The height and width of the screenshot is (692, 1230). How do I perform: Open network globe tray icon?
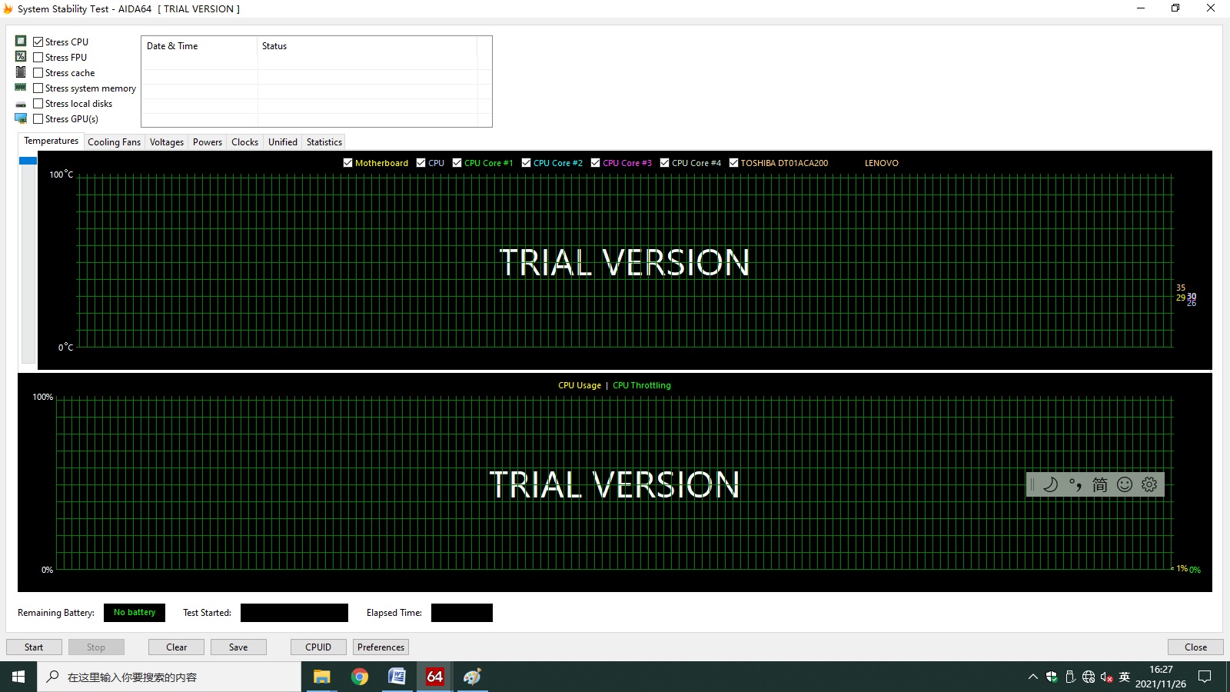point(1089,677)
